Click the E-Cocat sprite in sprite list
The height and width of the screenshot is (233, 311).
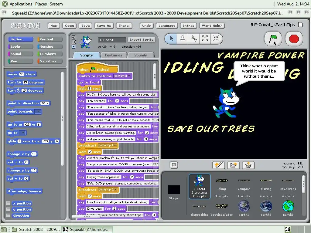pos(200,186)
